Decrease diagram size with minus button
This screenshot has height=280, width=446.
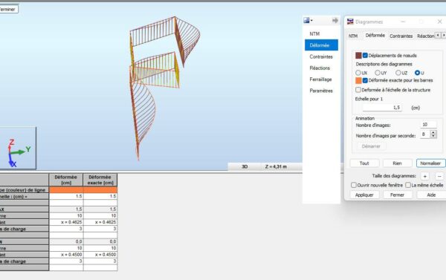(439, 176)
